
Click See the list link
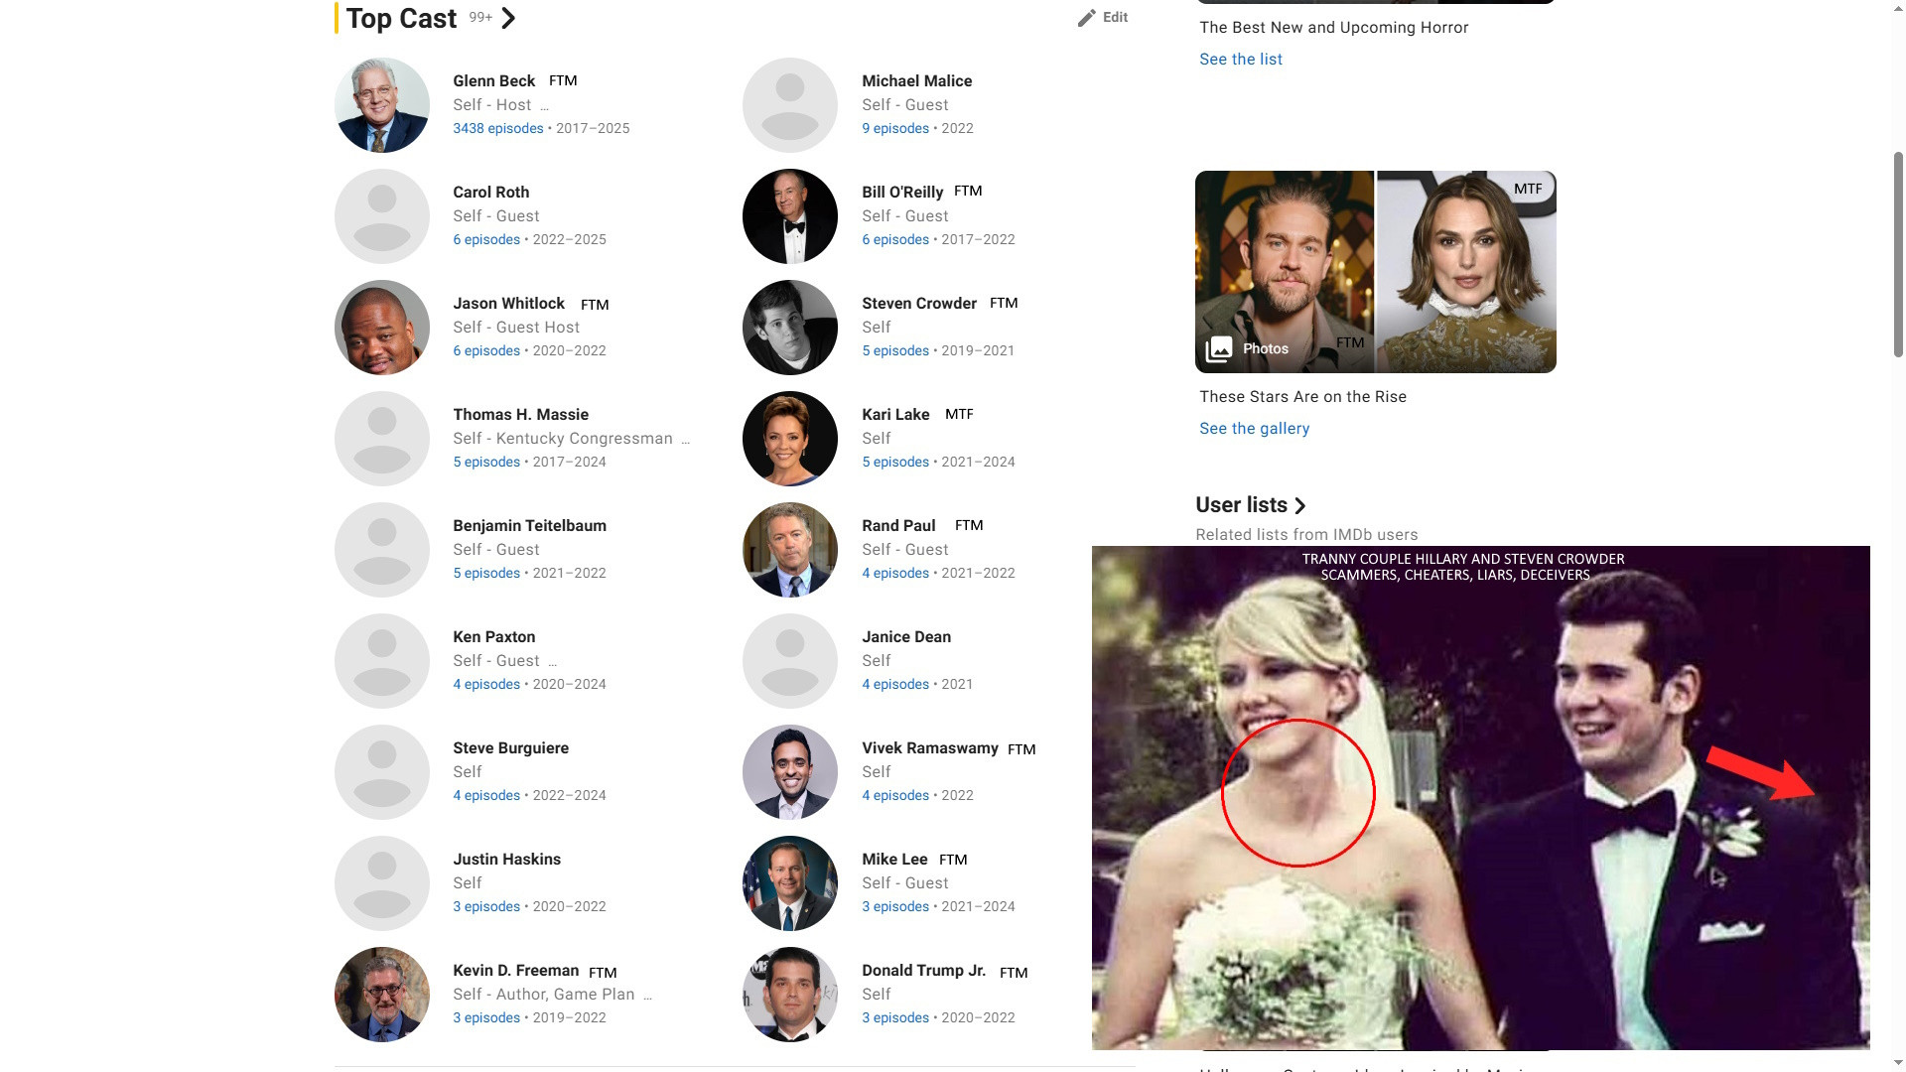coord(1240,60)
